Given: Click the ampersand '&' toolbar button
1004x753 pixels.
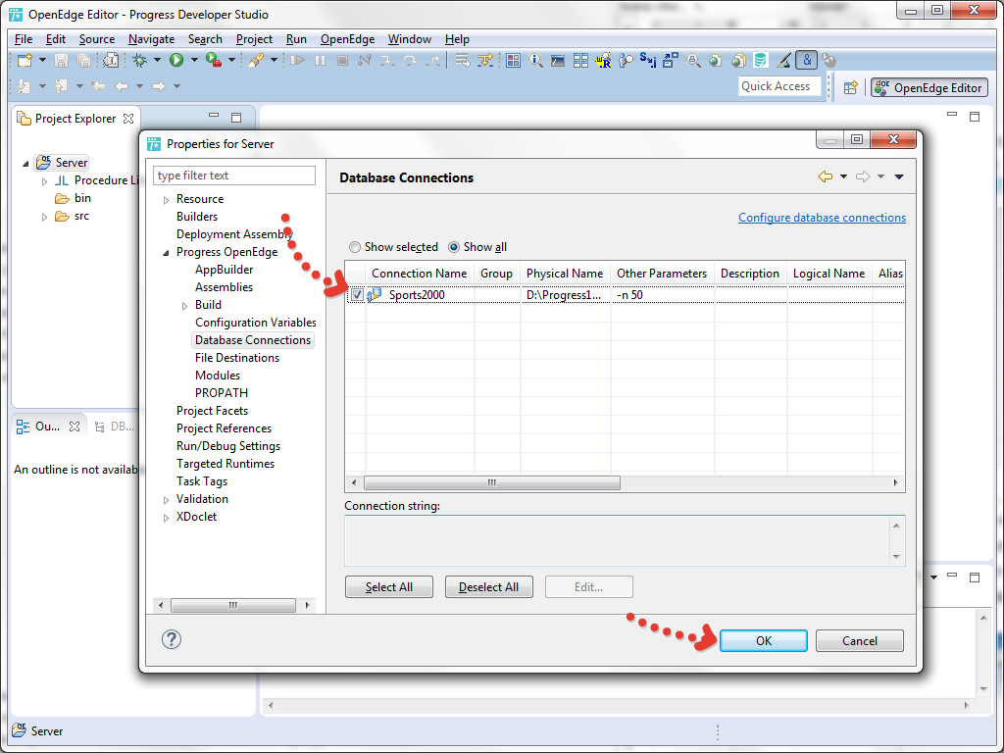Looking at the screenshot, I should tap(806, 60).
